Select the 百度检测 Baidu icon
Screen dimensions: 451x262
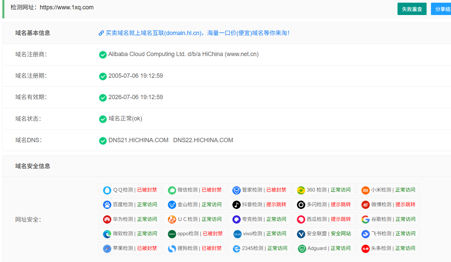coord(107,204)
